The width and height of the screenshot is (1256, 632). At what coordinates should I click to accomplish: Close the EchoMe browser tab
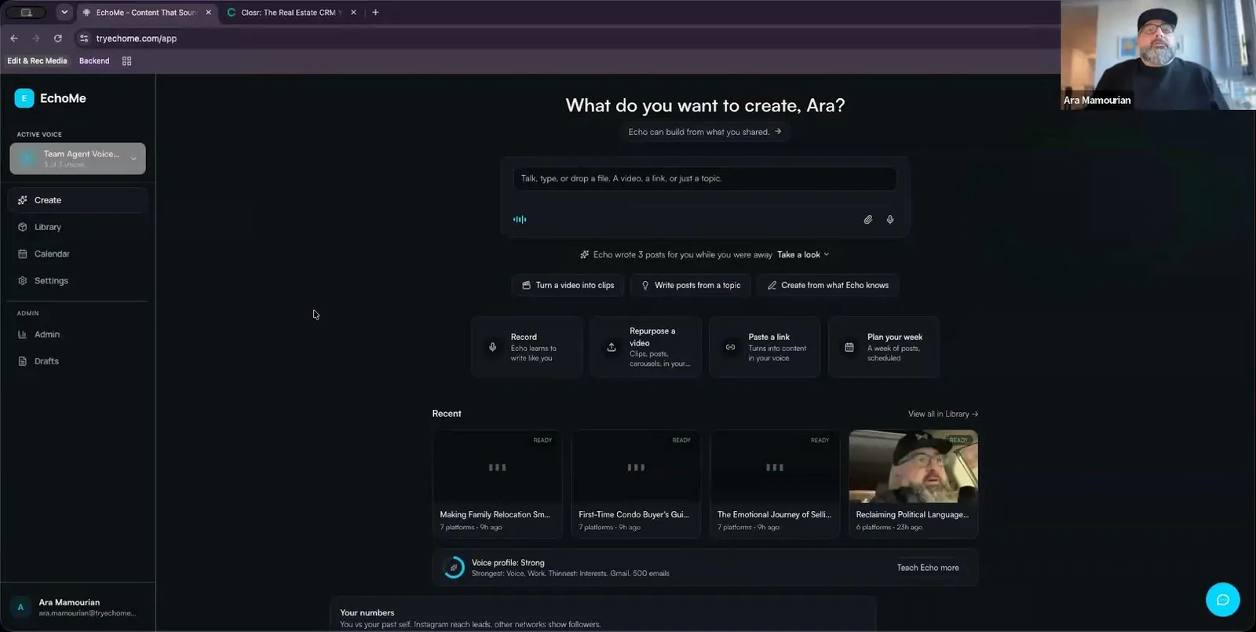point(208,13)
